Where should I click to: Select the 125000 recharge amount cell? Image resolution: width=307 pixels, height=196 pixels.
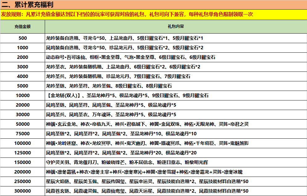tap(23, 153)
